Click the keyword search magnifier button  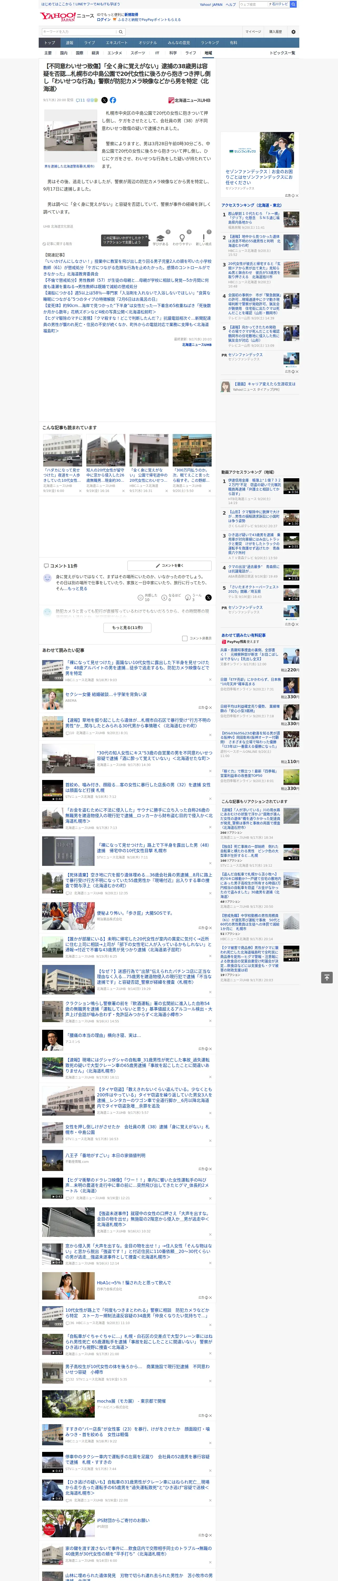(121, 32)
